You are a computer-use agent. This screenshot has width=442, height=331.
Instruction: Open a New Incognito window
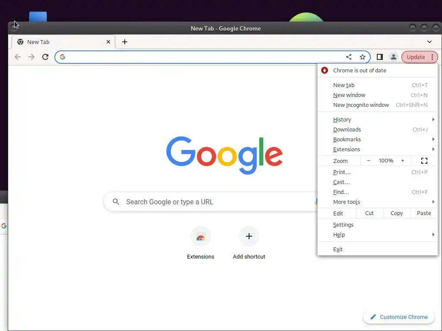pos(378,105)
